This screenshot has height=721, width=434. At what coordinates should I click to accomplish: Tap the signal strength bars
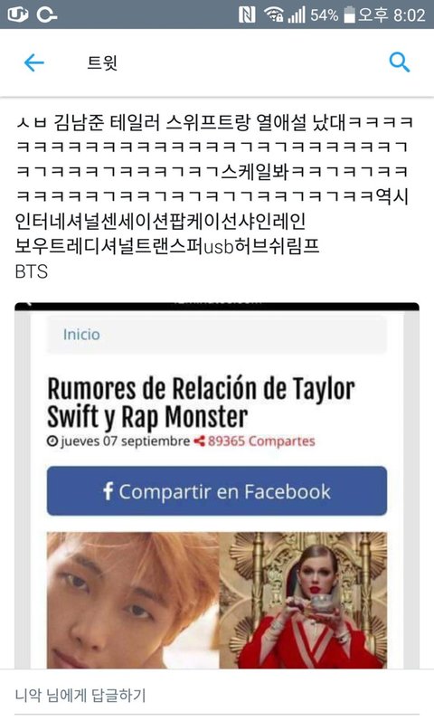click(297, 14)
